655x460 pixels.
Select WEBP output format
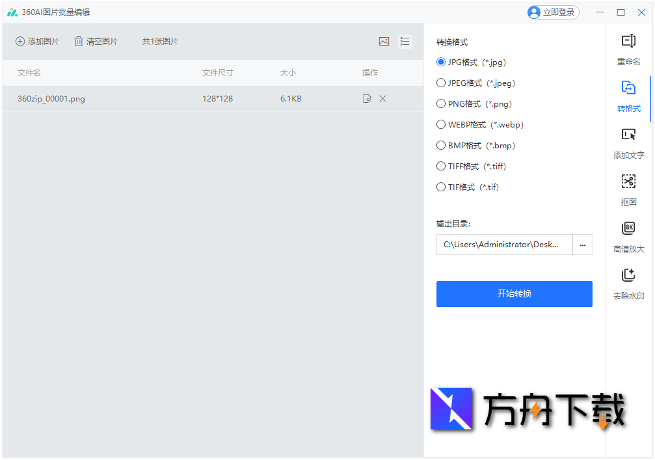[441, 124]
